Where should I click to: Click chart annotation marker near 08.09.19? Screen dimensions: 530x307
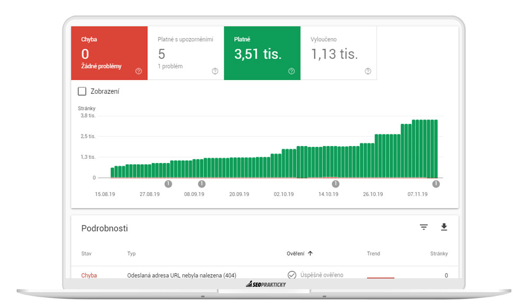coord(202,184)
